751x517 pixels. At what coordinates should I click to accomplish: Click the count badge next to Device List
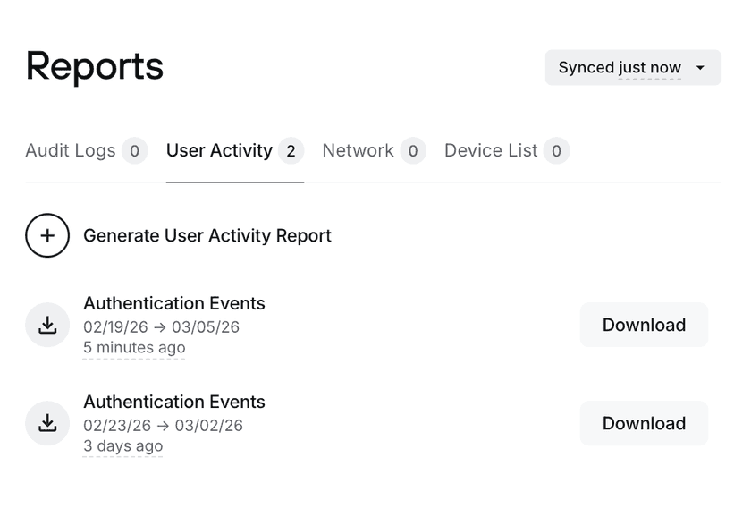point(556,151)
